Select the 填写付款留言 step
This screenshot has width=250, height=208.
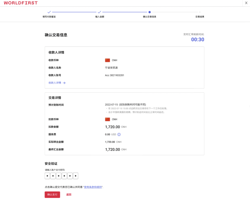[x=49, y=16]
